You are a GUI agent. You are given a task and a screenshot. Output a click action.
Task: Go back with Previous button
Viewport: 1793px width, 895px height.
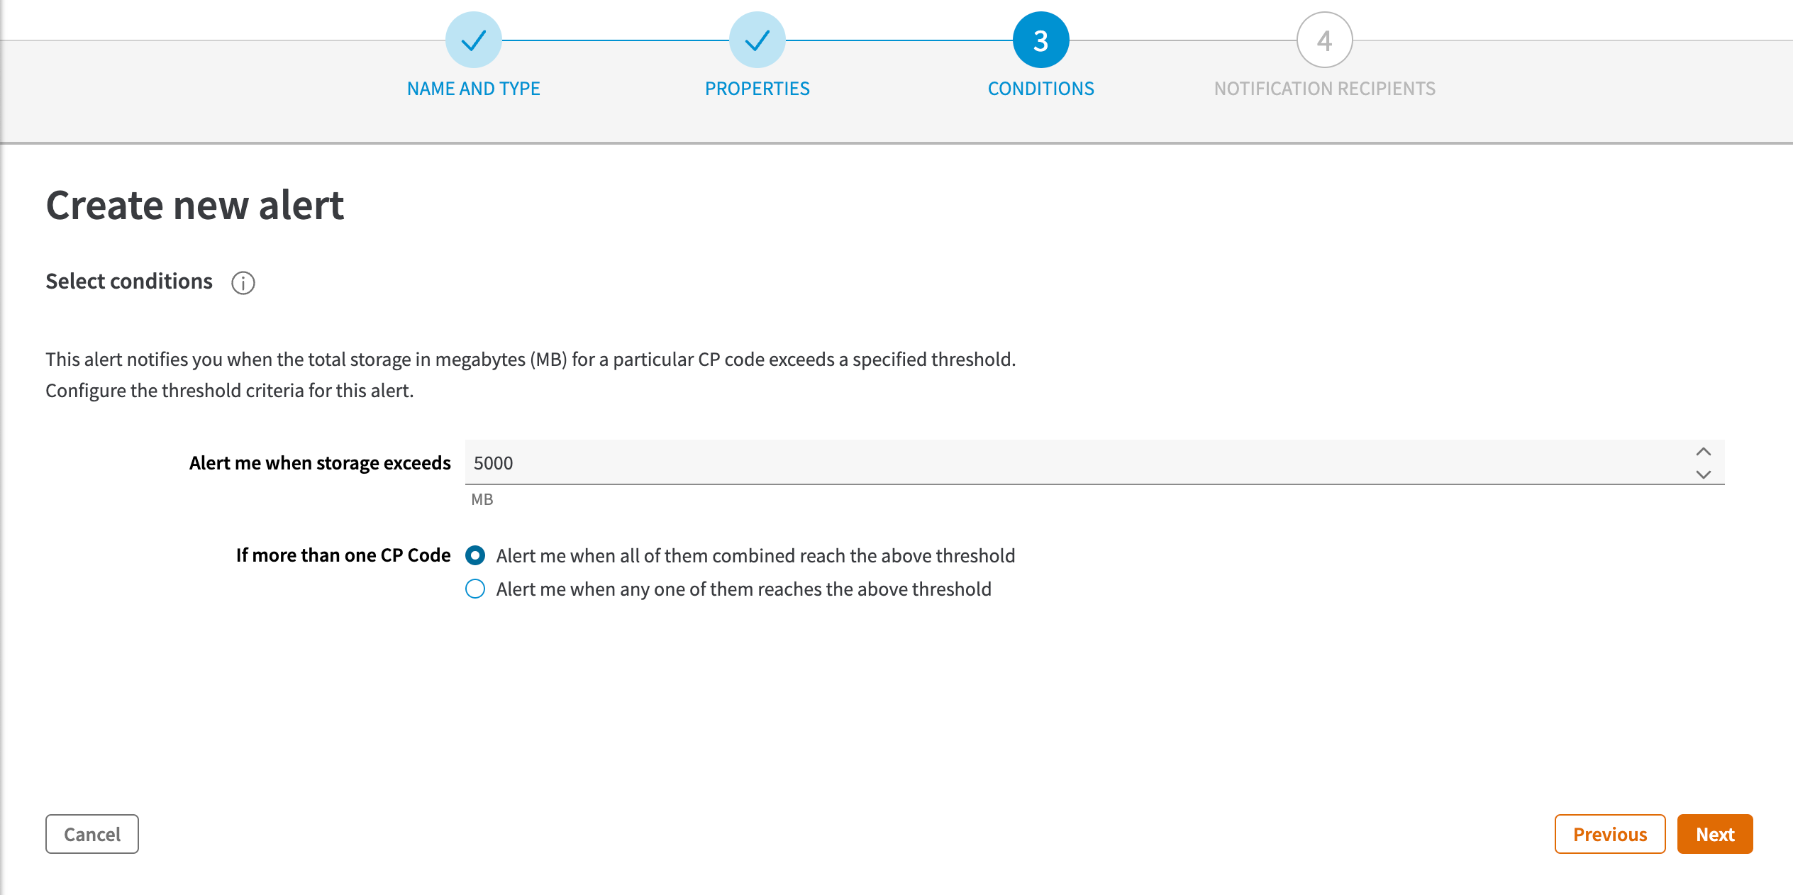click(1609, 834)
